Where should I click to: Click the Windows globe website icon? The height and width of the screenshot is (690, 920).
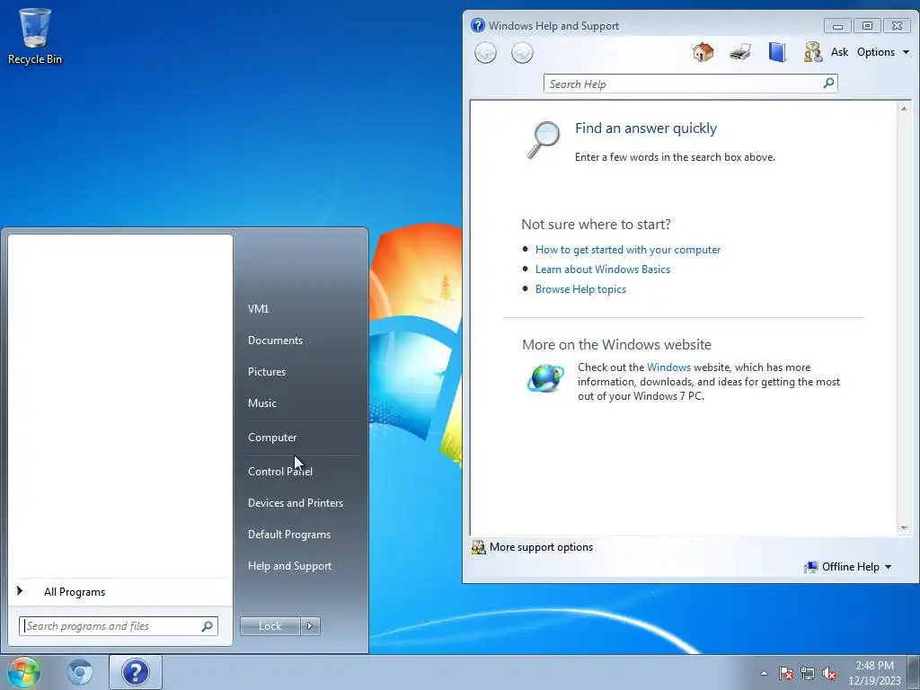pos(545,378)
